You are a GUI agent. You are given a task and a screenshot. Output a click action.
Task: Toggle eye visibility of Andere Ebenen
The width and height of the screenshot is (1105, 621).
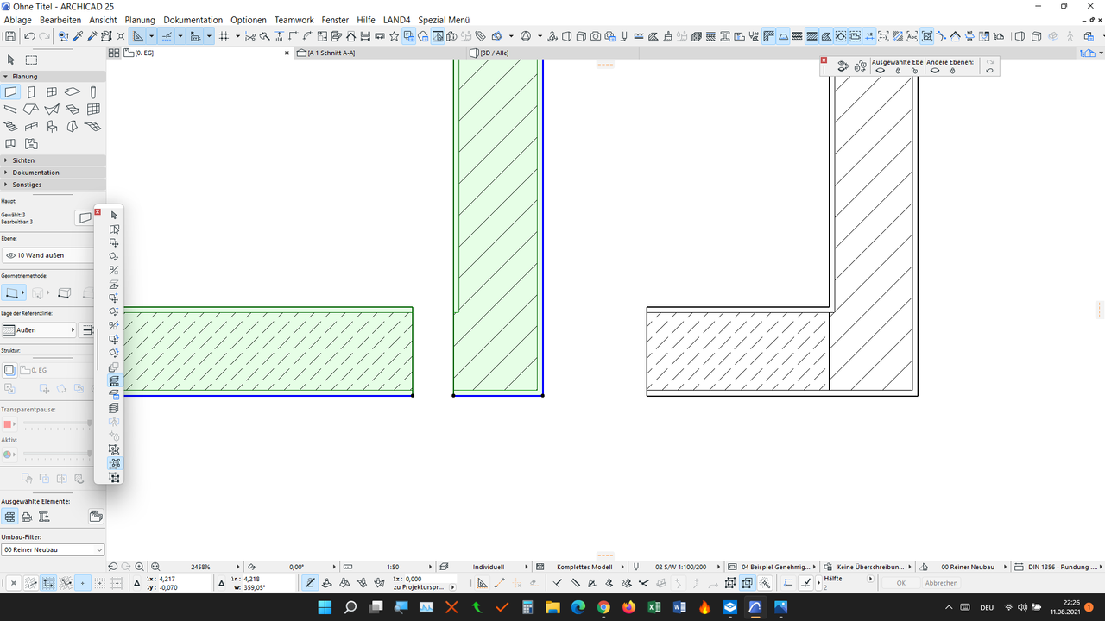pyautogui.click(x=935, y=71)
